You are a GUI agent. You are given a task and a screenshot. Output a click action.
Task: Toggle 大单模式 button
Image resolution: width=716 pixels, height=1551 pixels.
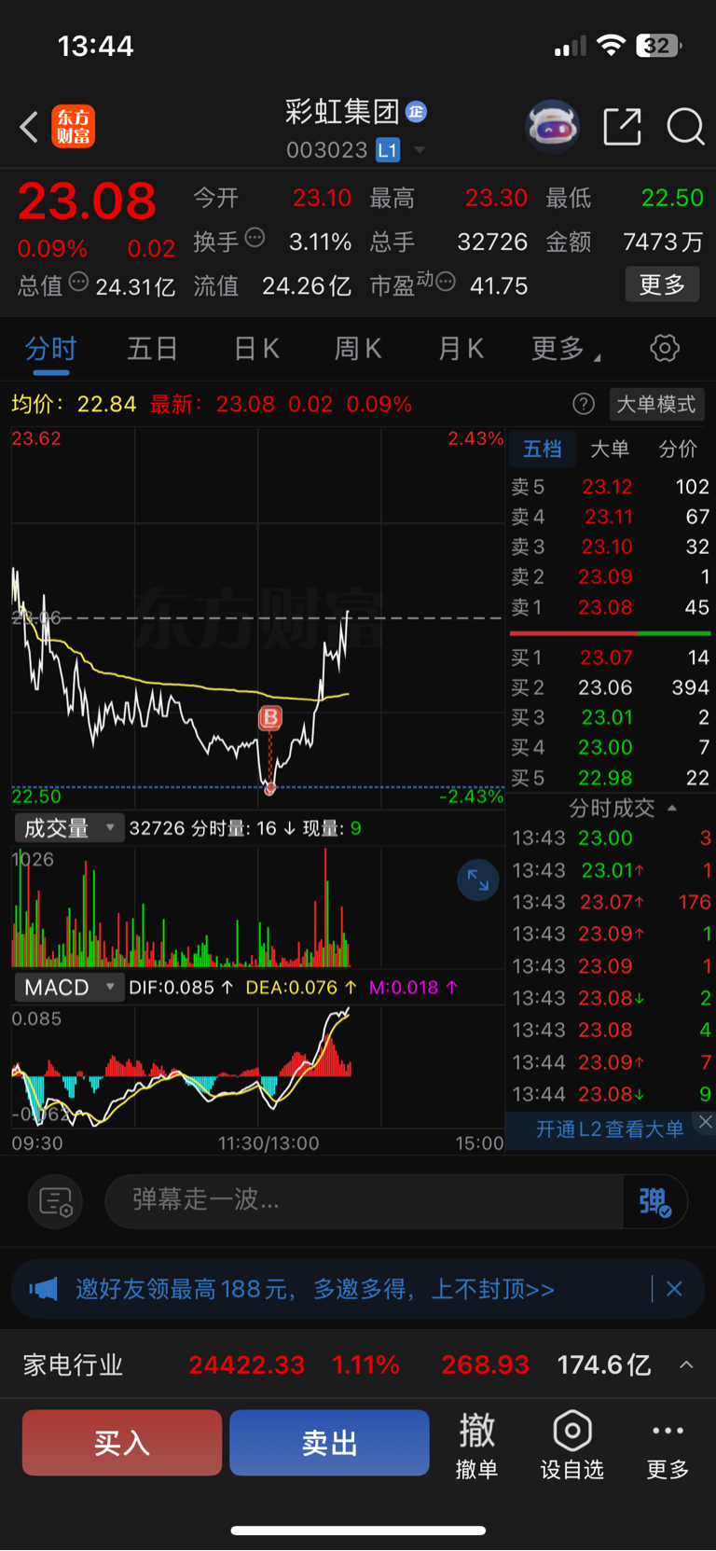pyautogui.click(x=656, y=405)
